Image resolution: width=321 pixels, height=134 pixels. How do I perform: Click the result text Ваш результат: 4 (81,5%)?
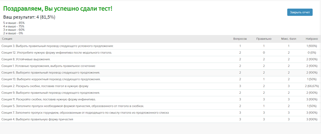coord(29,17)
